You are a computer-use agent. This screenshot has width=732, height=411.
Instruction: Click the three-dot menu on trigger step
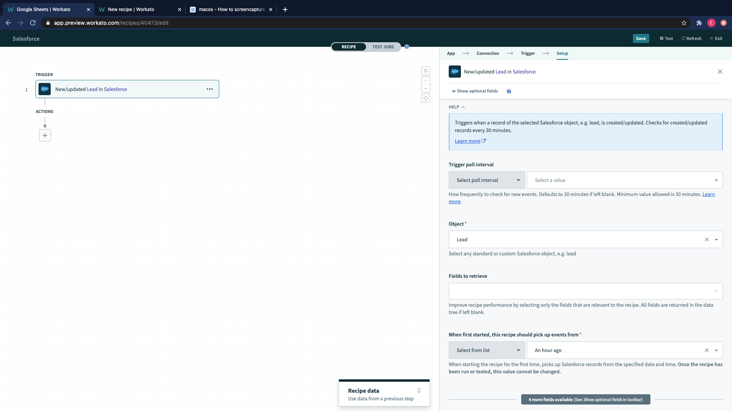210,89
